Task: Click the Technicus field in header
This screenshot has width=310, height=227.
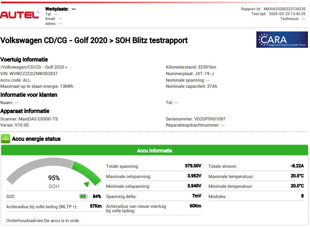Action: (293, 19)
